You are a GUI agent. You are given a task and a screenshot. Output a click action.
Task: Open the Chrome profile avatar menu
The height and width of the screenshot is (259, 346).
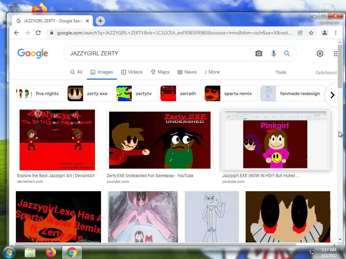[x=325, y=33]
